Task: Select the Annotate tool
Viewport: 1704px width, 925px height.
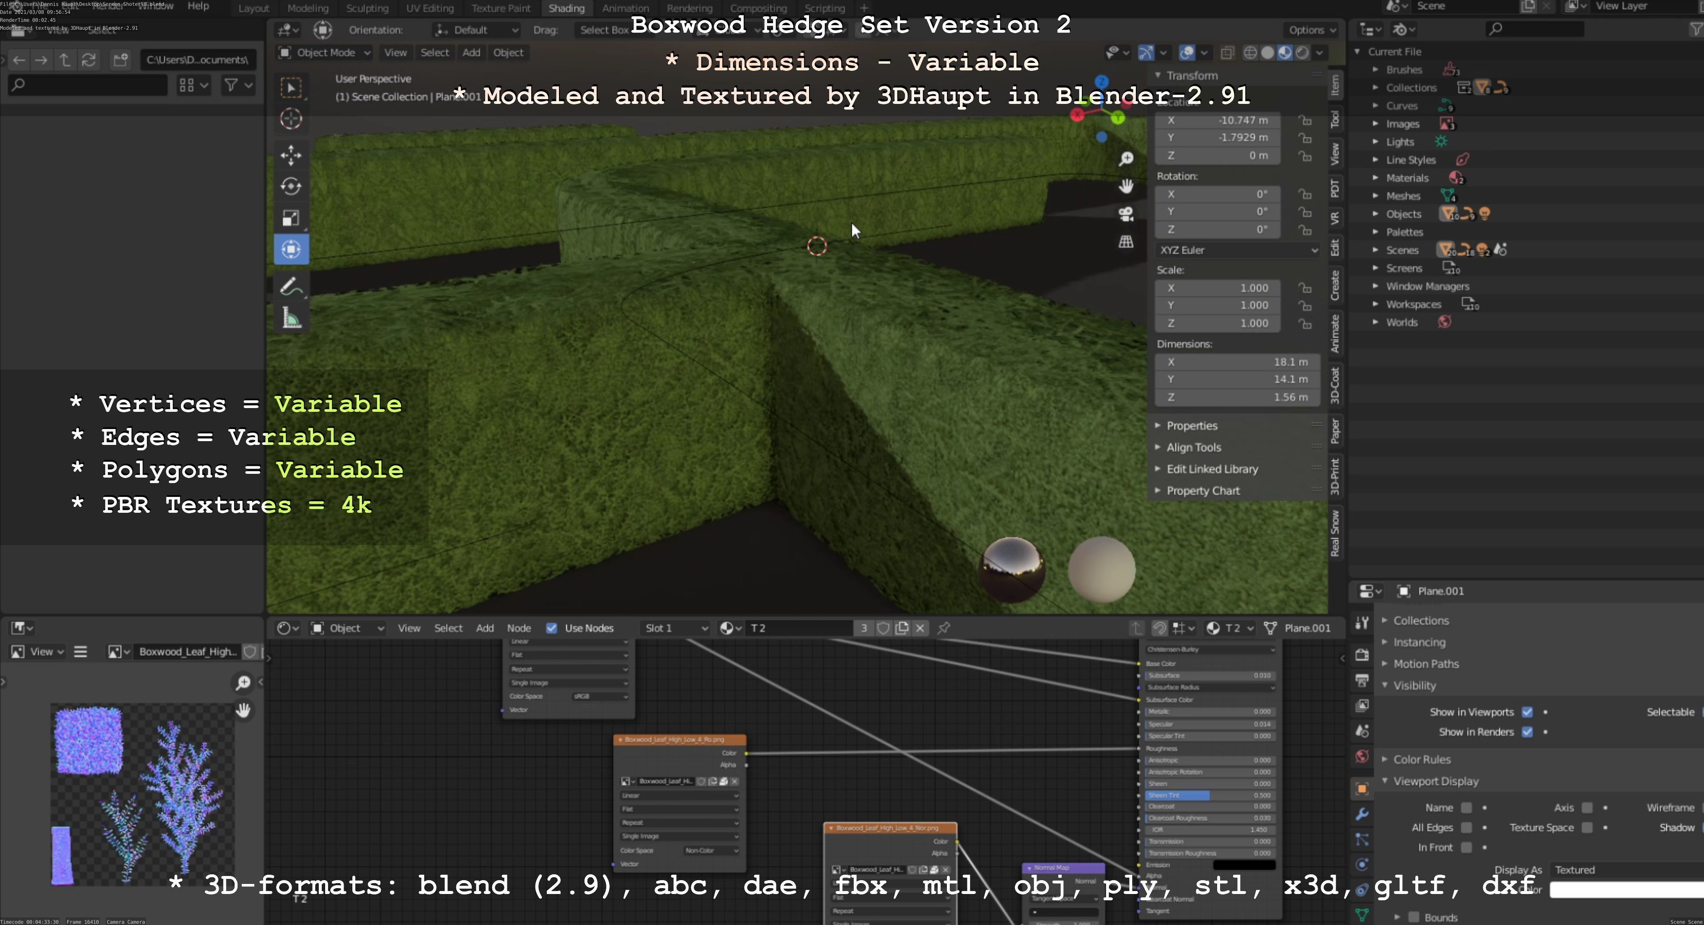Action: 291,286
